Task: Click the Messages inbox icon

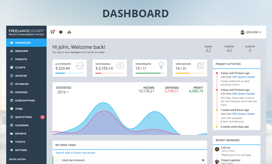Action: 11,51
